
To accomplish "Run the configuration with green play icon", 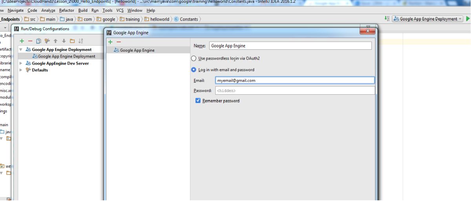I will 467,19.
